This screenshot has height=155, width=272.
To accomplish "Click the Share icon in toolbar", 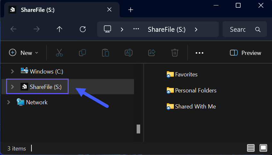I will point(152,53).
